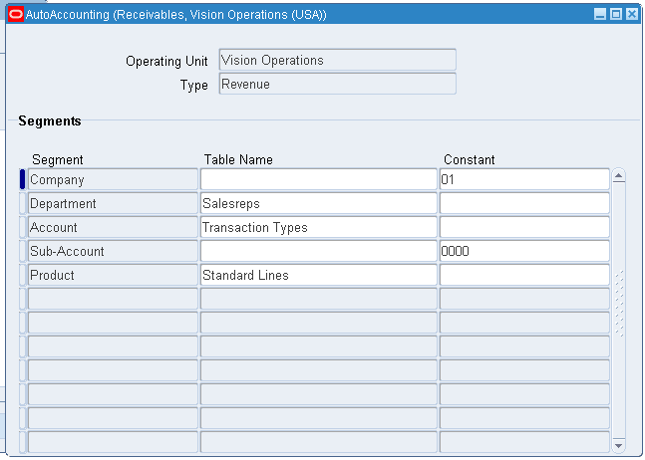The width and height of the screenshot is (645, 460).
Task: Click the Constant field containing 01
Action: 523,179
